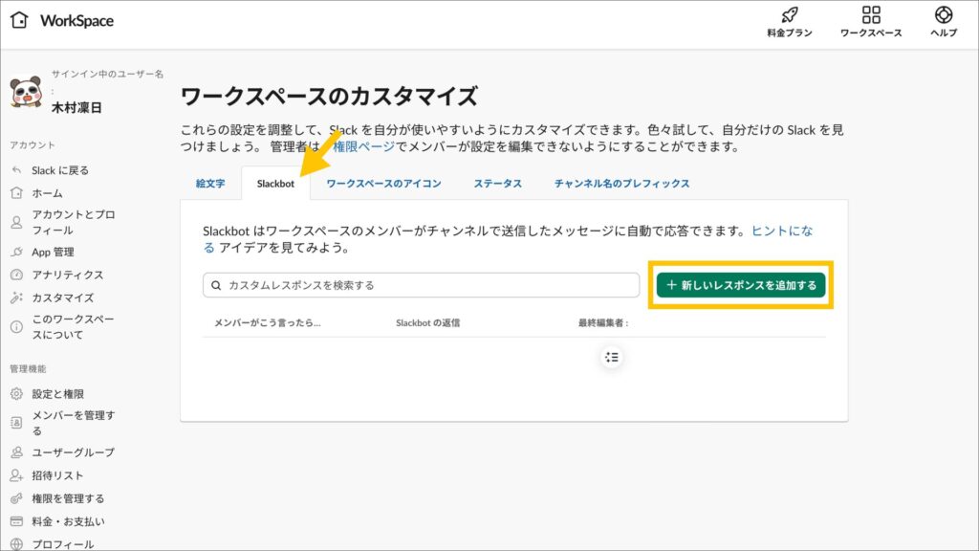Open 設定と権限 via the gear icon

(53, 392)
